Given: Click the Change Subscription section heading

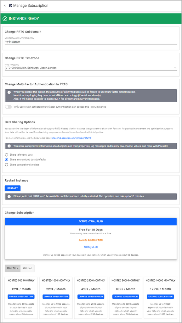Looking at the screenshot, I should tap(20, 212).
